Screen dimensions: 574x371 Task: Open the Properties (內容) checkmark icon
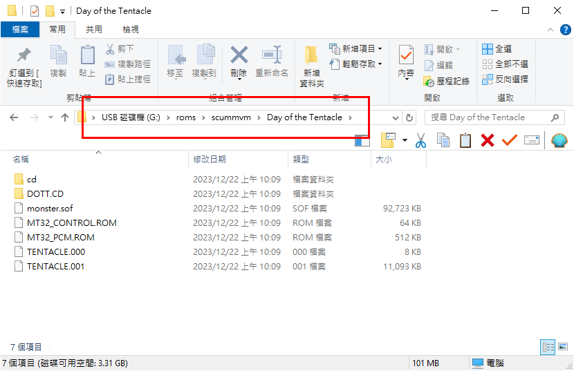[406, 55]
